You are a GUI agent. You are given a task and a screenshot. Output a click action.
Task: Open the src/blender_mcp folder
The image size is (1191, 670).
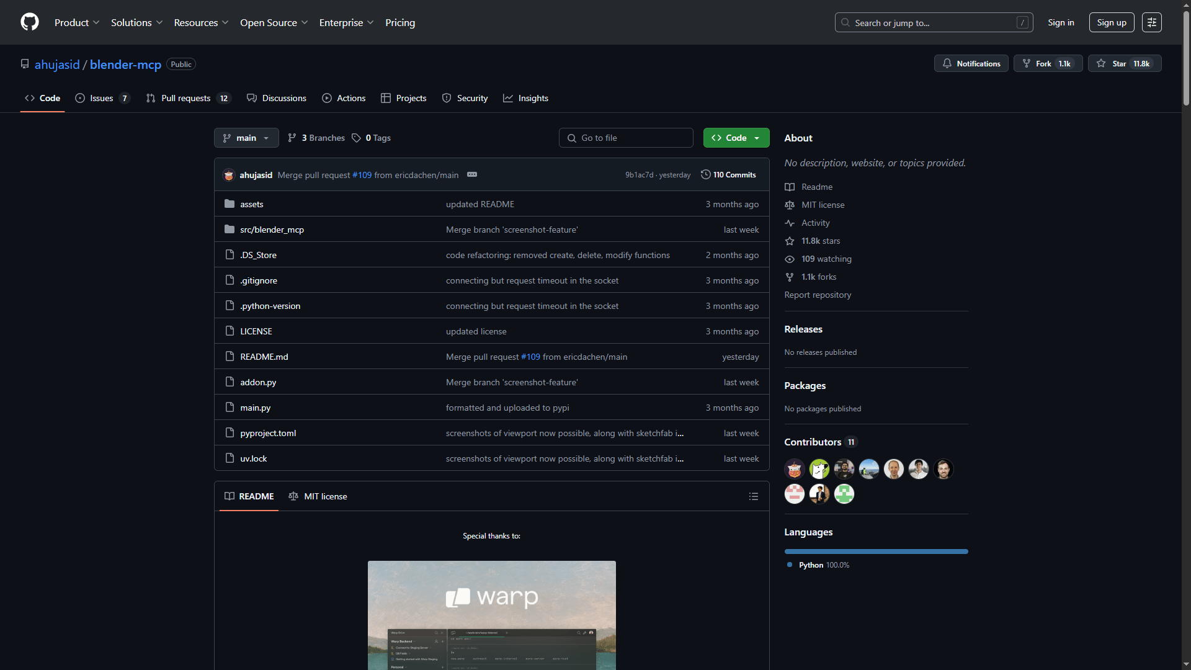click(x=272, y=230)
